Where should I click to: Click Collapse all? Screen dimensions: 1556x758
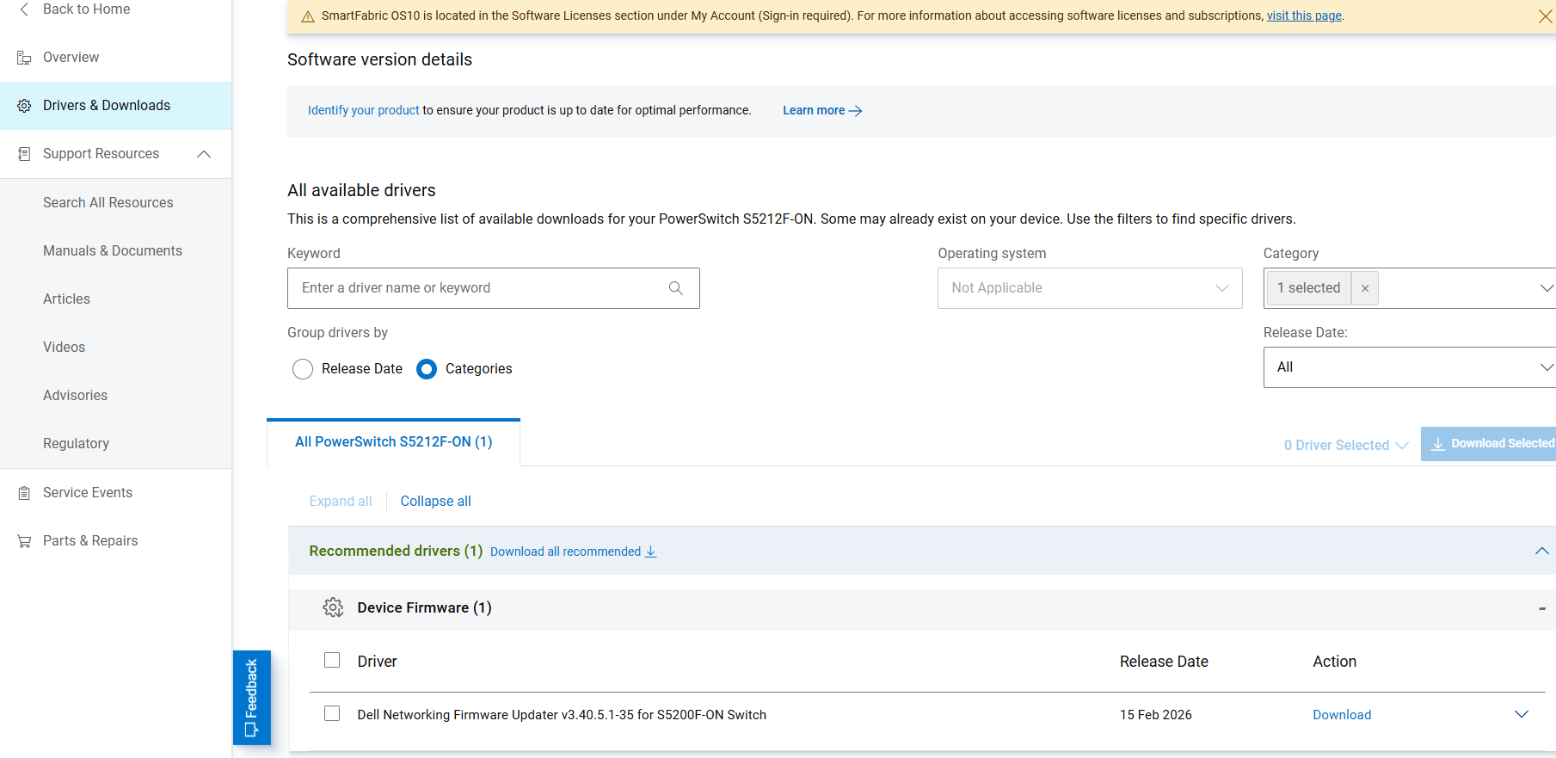(436, 502)
